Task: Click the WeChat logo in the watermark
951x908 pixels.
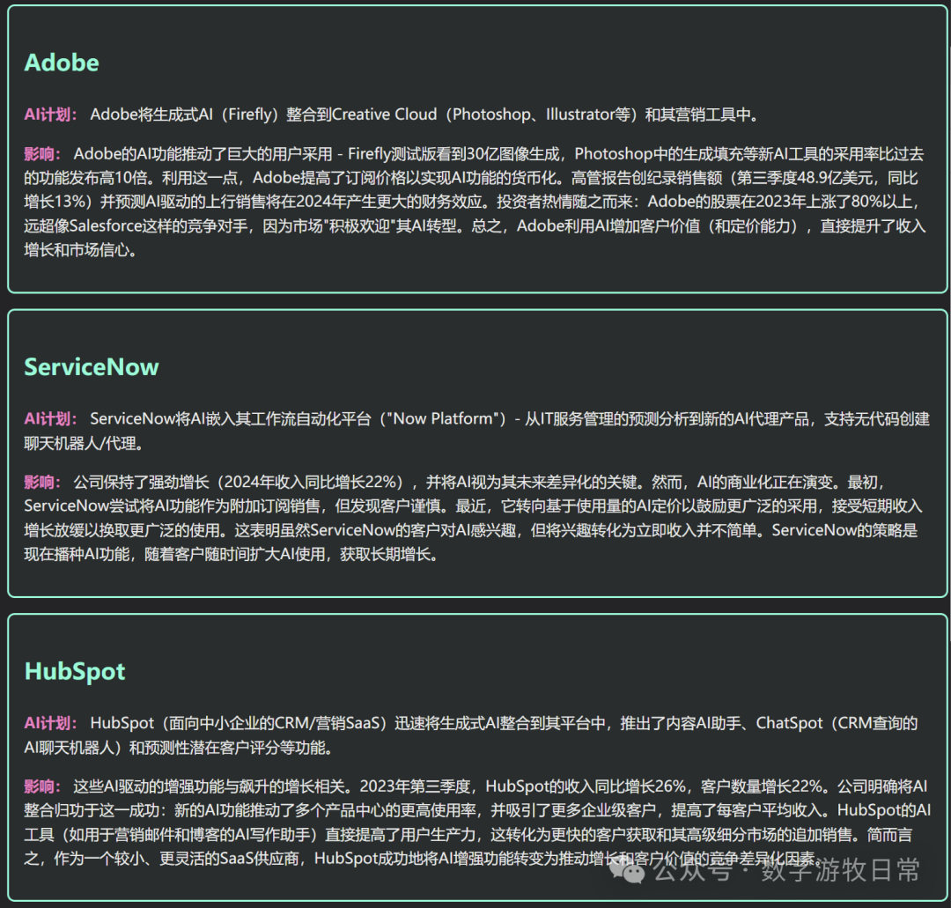Action: coord(634,871)
